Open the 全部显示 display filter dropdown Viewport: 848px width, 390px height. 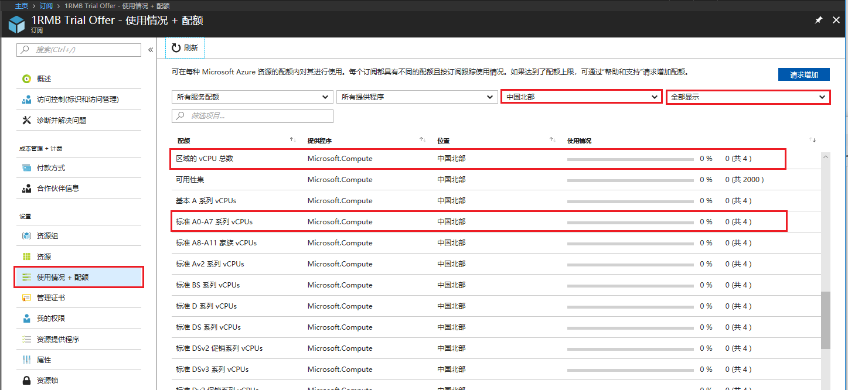click(748, 97)
